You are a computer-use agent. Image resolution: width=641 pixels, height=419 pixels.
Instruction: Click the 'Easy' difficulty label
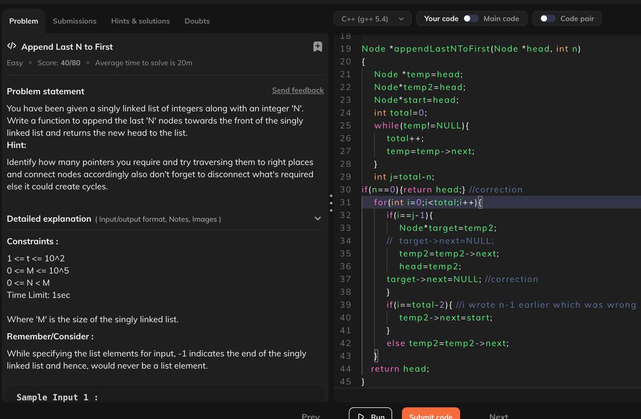(x=15, y=63)
